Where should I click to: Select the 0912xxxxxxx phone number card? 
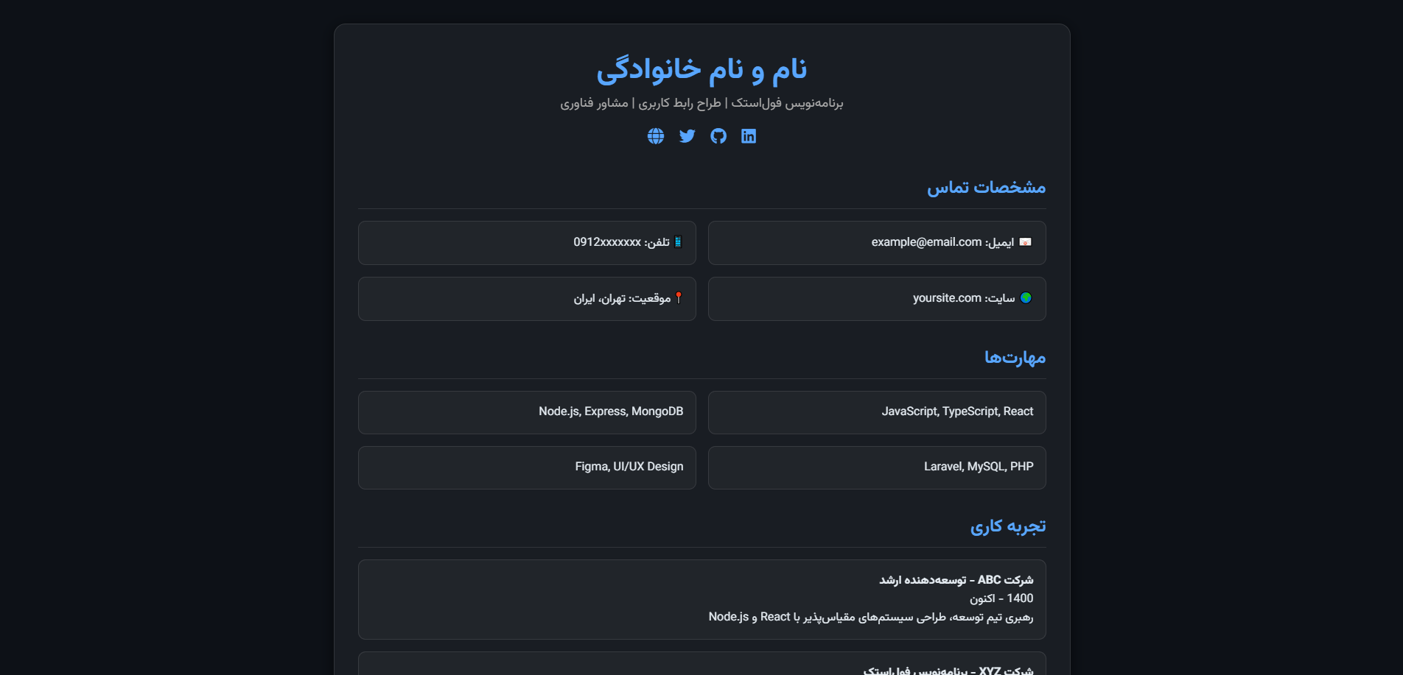click(527, 243)
